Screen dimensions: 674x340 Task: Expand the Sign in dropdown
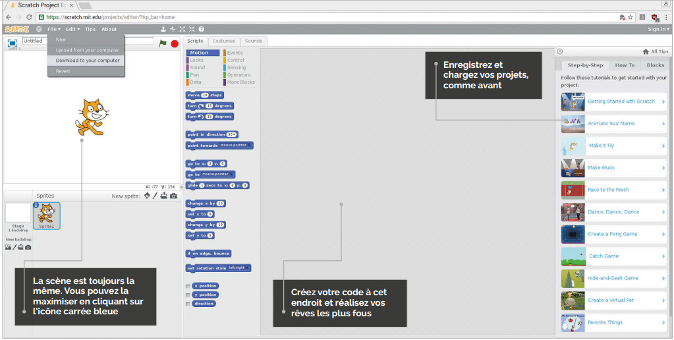tap(658, 29)
